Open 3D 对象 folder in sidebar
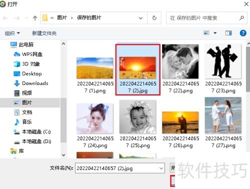The image size is (250, 189). [x=26, y=64]
